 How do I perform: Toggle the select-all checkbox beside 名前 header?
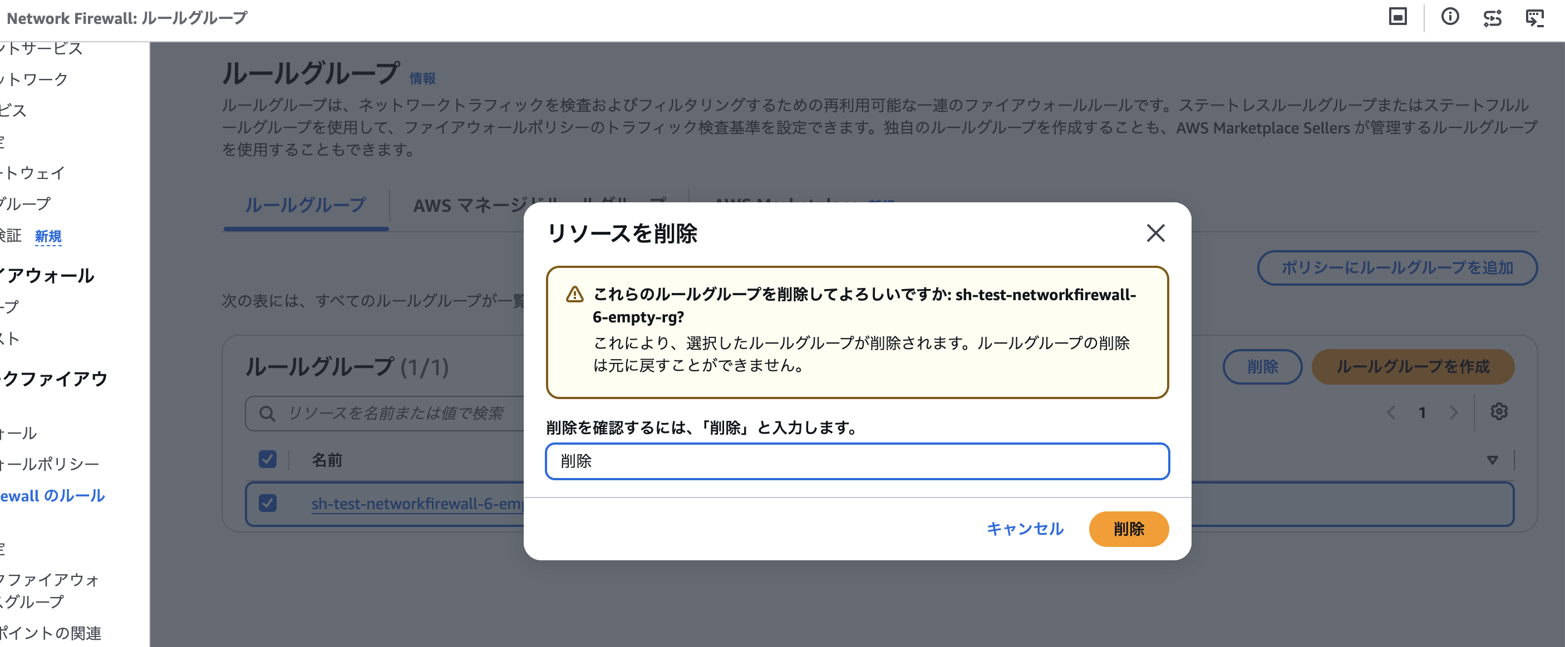tap(267, 459)
